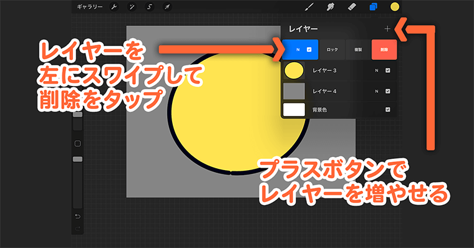Viewport: 474px width, 248px height.
Task: Click the yellow circle thumbnail of レイヤー 3
Action: click(x=294, y=70)
